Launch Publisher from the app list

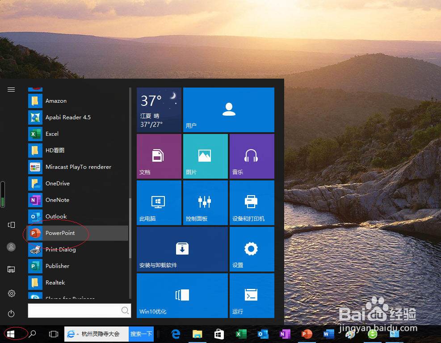[x=78, y=266]
